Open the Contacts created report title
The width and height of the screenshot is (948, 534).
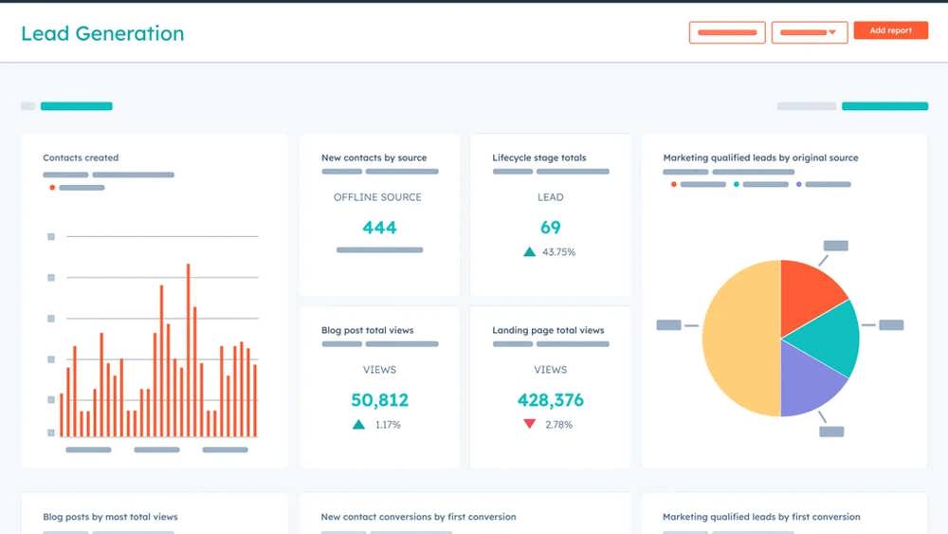pos(81,157)
